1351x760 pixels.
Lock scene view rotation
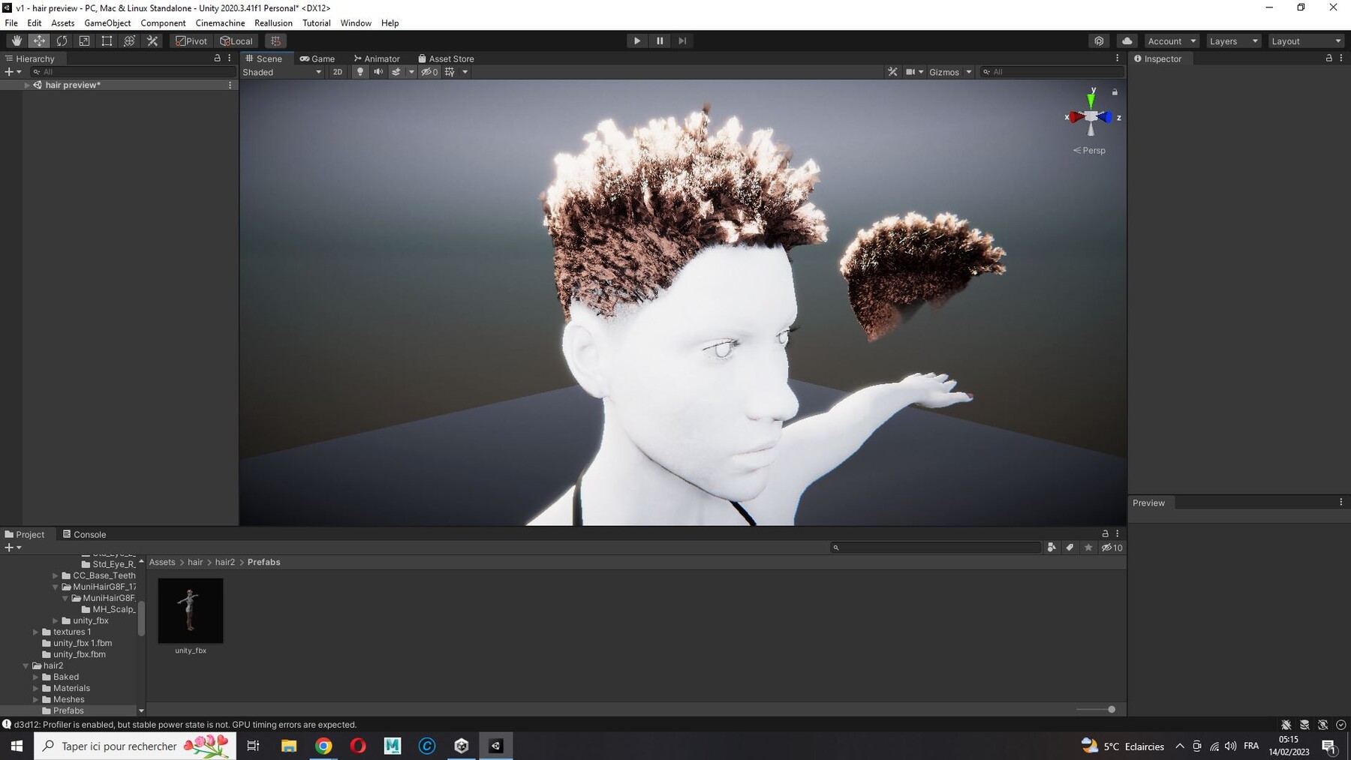click(1115, 92)
